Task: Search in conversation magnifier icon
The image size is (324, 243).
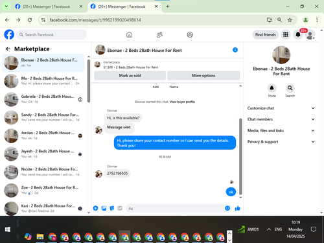Action: [290, 88]
